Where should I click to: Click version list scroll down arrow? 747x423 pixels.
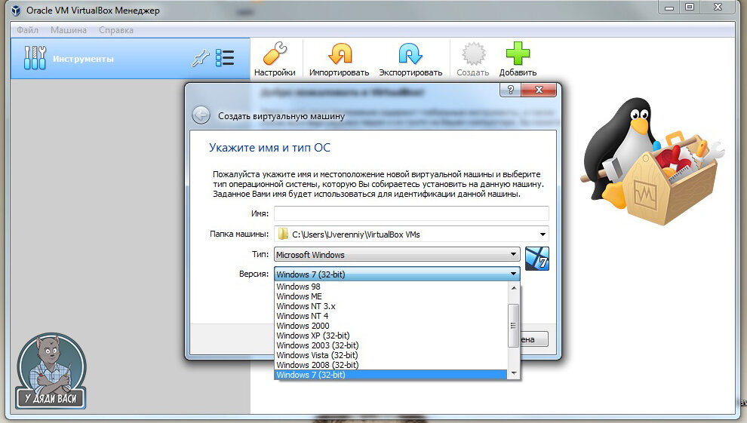514,374
